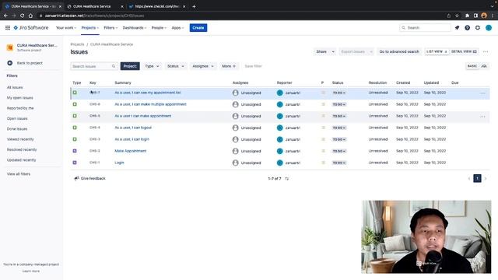Change the To Do status of the Login issue
The width and height of the screenshot is (498, 280).
[339, 163]
